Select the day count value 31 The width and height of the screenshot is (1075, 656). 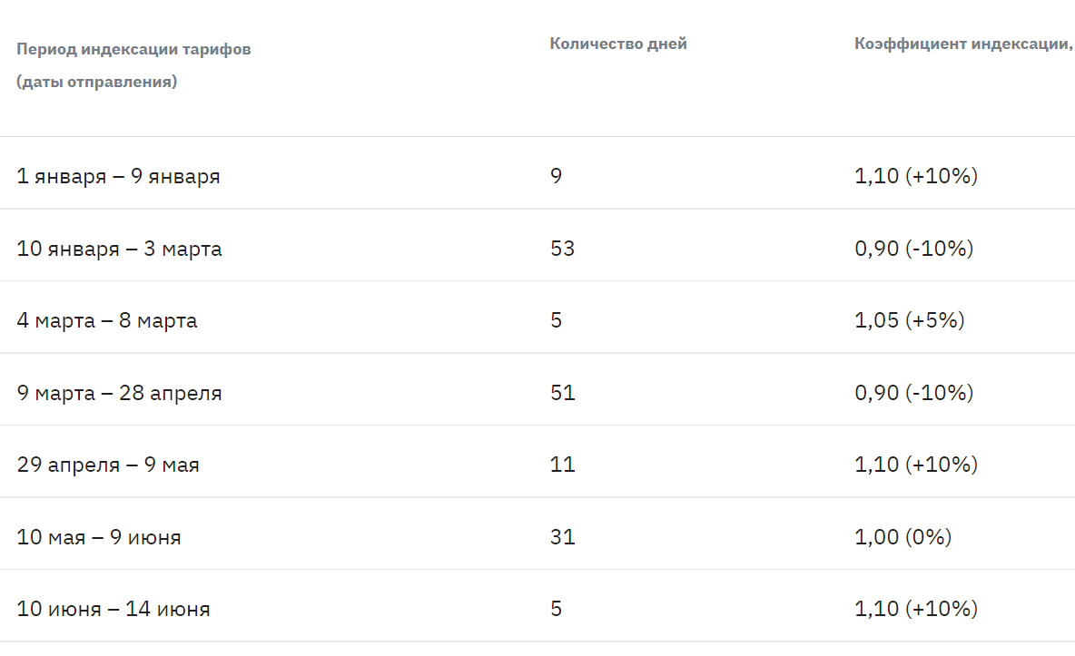click(562, 538)
